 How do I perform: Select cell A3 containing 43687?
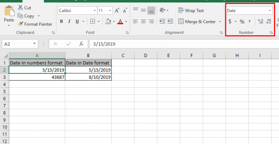pyautogui.click(x=37, y=77)
